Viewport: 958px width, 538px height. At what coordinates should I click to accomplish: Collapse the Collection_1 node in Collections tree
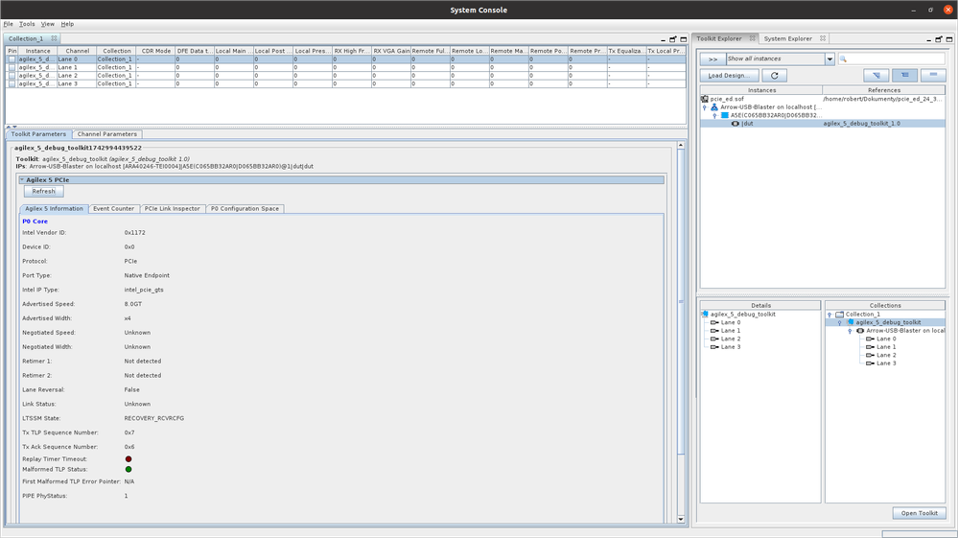[829, 316]
